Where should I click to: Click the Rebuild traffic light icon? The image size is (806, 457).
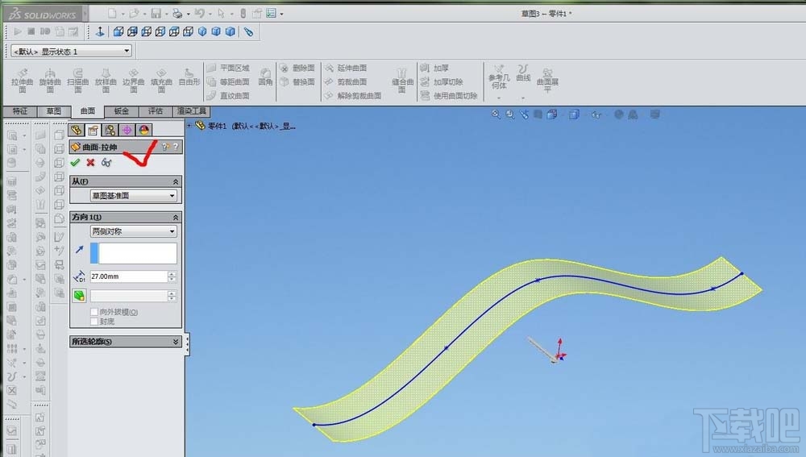(x=243, y=14)
